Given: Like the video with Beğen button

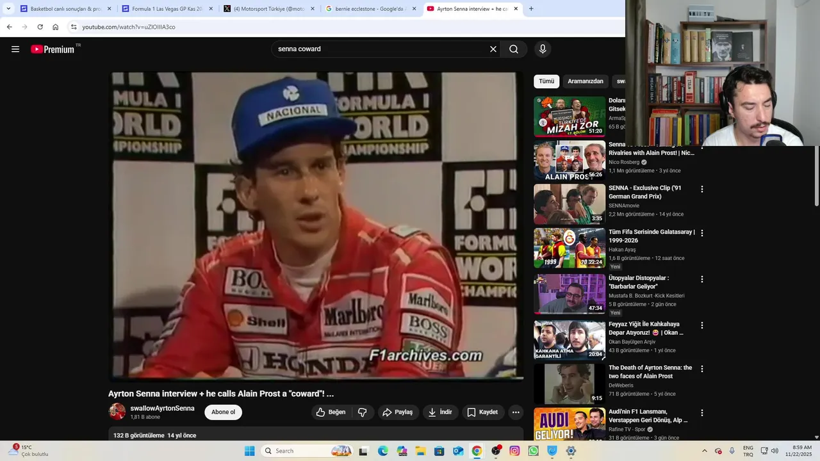Looking at the screenshot, I should 331,412.
